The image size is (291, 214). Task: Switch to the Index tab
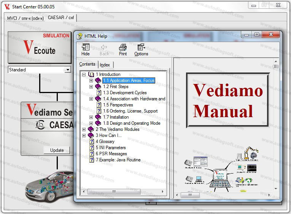[x=105, y=65]
